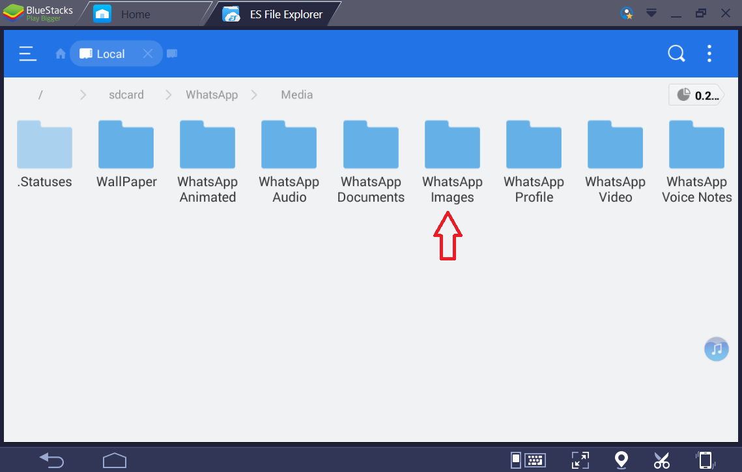Toggle the BlueStacks keyboard control icon
Image resolution: width=742 pixels, height=472 pixels.
(x=528, y=460)
